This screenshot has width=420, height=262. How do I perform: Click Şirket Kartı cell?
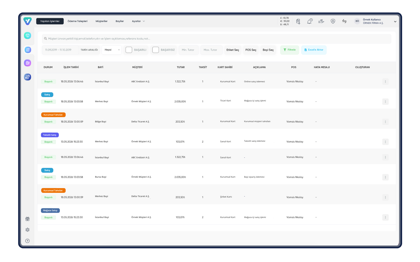[x=226, y=197]
